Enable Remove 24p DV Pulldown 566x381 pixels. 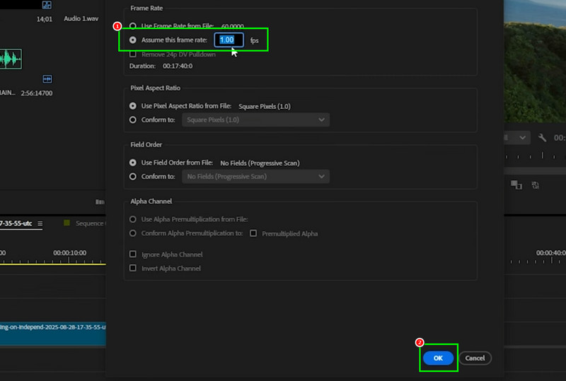coord(133,54)
